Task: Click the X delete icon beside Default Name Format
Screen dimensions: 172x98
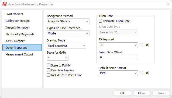Action: click(x=147, y=73)
